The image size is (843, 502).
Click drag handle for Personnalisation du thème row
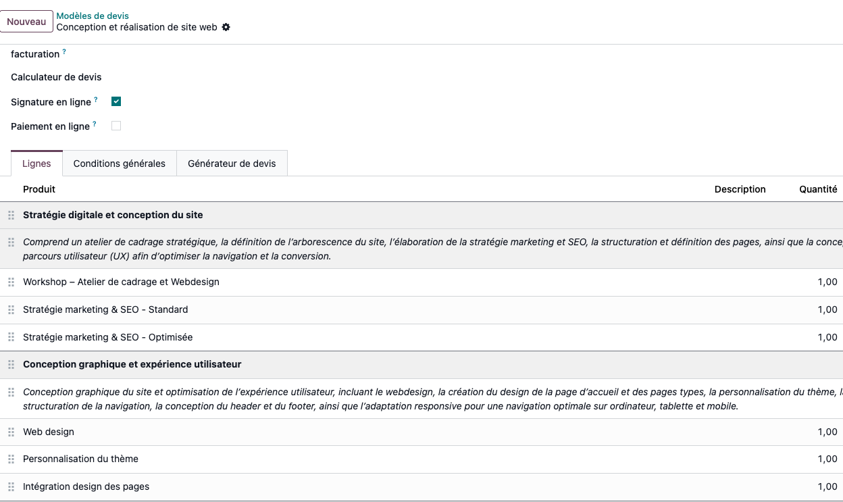point(11,459)
